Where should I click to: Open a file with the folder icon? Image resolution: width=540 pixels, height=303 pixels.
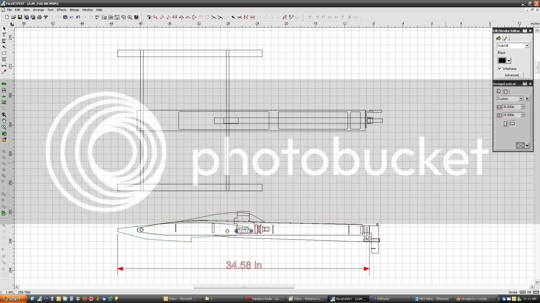(x=13, y=17)
